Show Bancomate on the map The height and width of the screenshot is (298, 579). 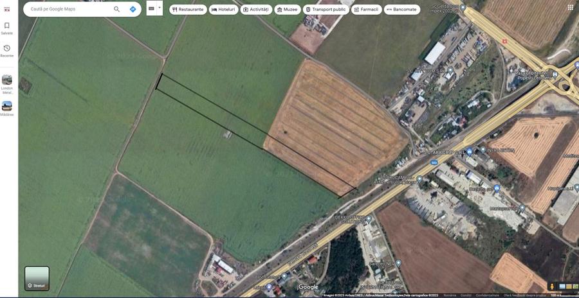[401, 10]
